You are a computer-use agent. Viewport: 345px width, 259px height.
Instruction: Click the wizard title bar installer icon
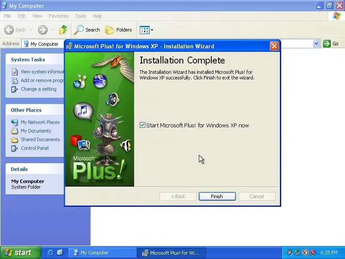69,46
